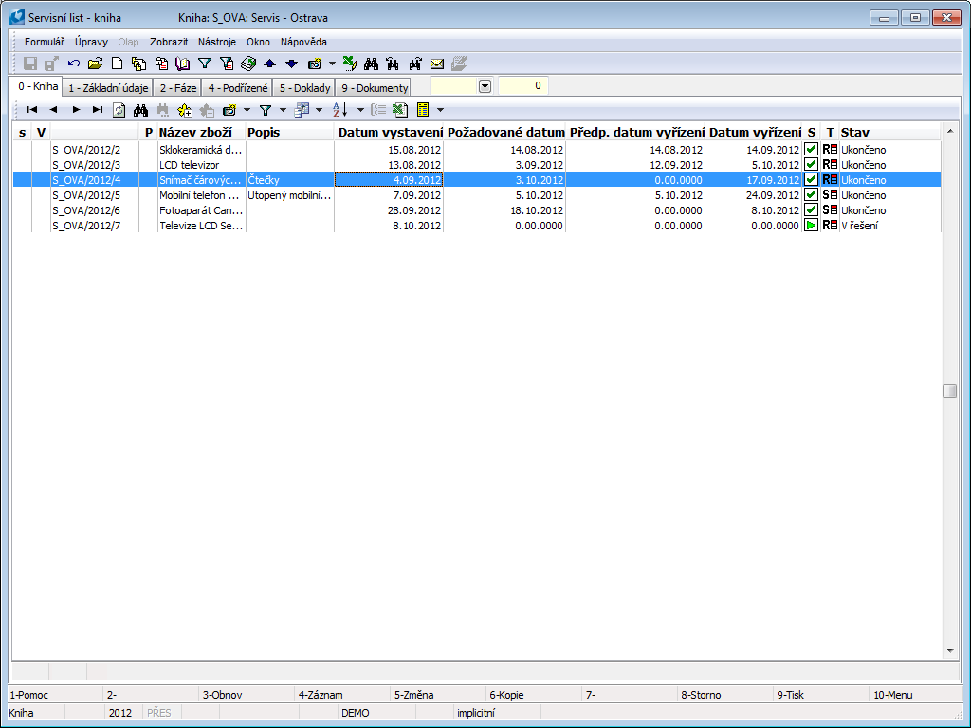Expand dropdown arrow beside grid filter funnel
Screen dimensions: 971x728
[x=283, y=110]
